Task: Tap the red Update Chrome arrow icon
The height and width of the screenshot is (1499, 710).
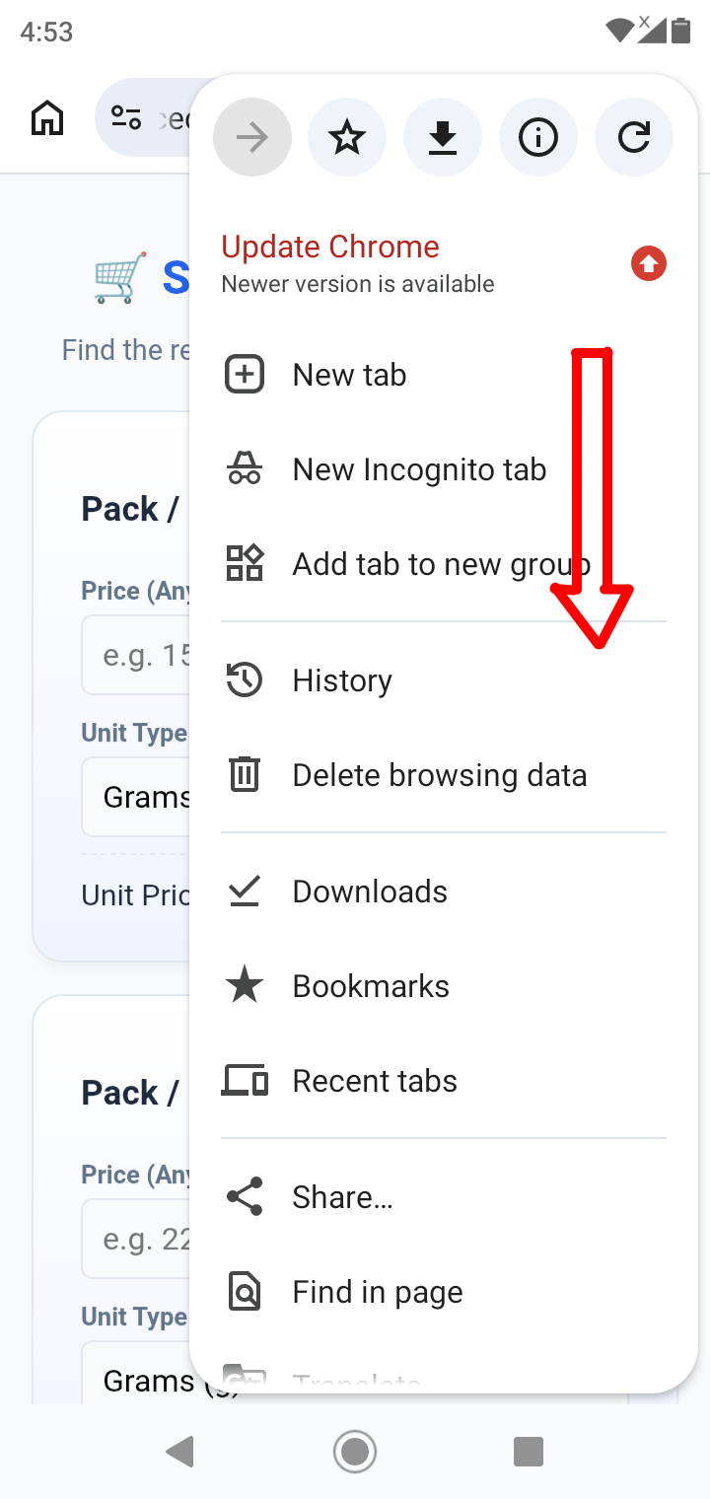Action: pyautogui.click(x=649, y=264)
